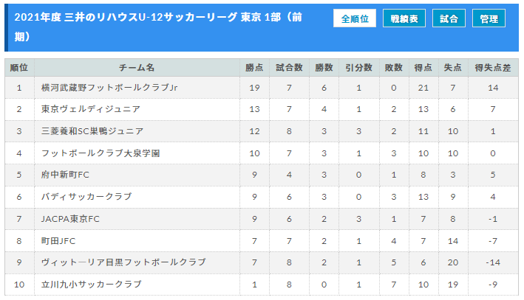Click the 引分数 column header
Screen dimensions: 524x300
tap(359, 68)
